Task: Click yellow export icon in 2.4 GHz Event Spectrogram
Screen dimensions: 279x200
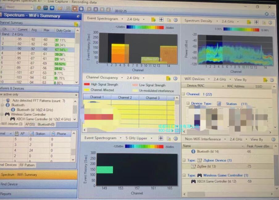Action: [153, 20]
